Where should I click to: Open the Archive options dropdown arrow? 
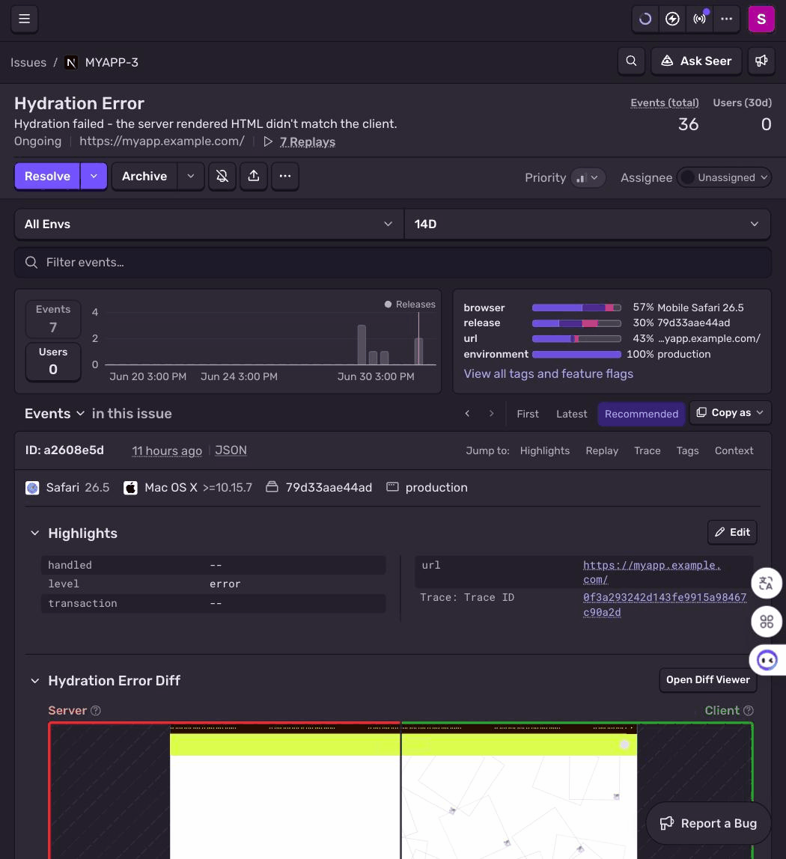click(x=191, y=176)
